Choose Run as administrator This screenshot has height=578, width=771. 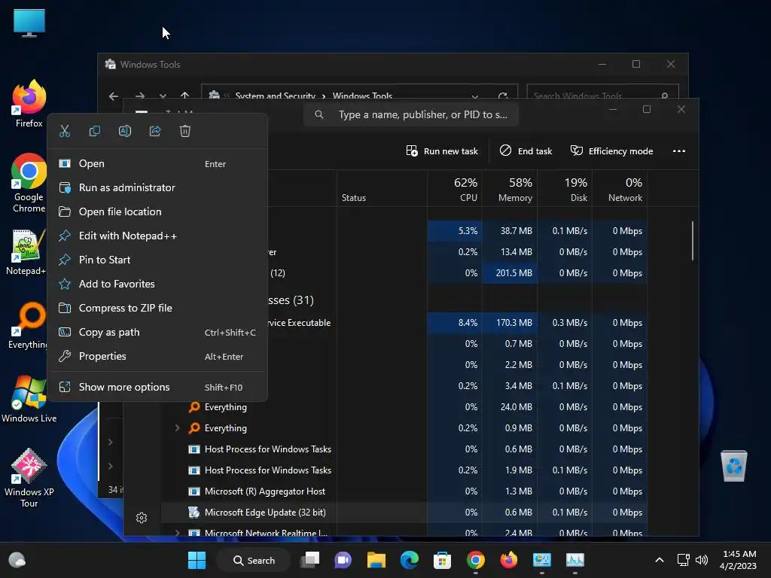coord(157,187)
